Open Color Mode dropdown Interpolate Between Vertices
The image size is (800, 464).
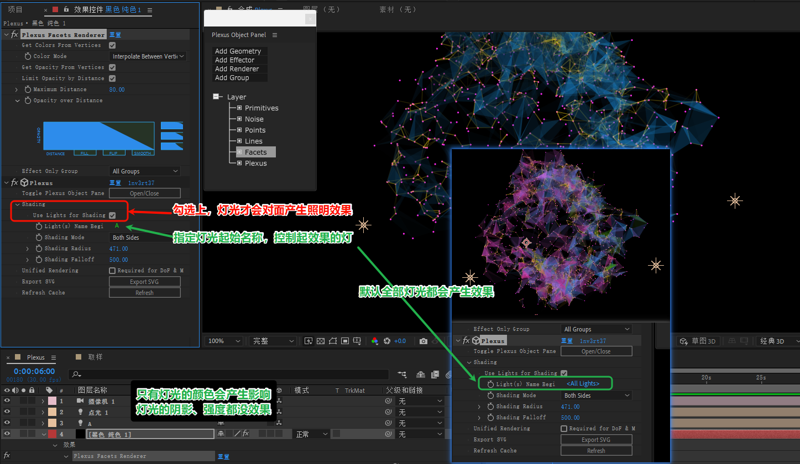(148, 56)
